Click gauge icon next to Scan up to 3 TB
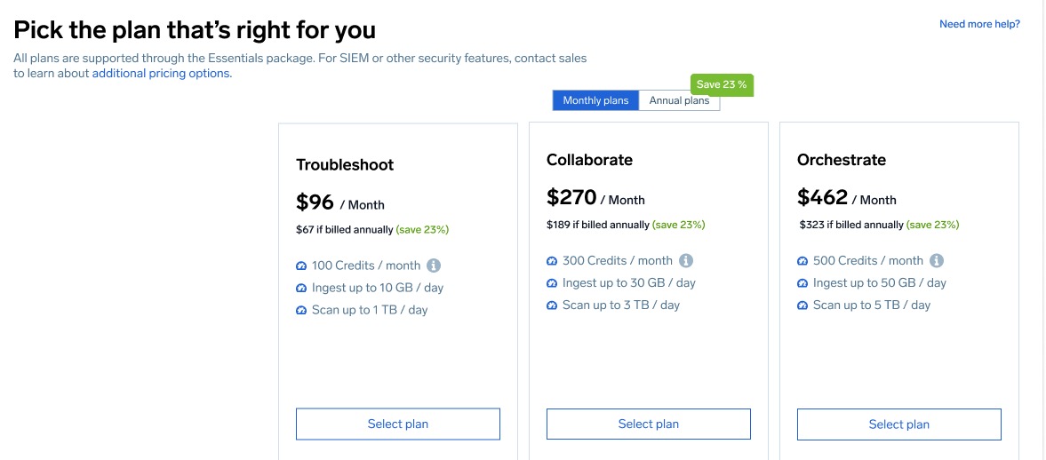Viewport: 1046px width, 460px height. [552, 305]
